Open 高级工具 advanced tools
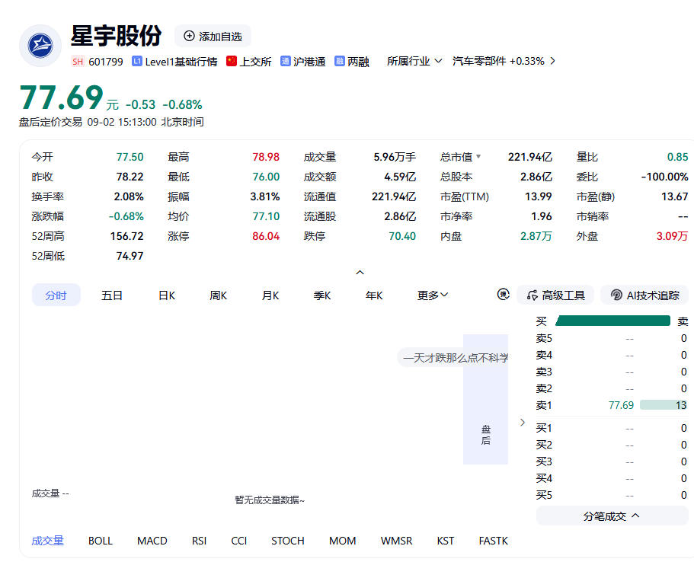This screenshot has width=694, height=562. pyautogui.click(x=555, y=295)
